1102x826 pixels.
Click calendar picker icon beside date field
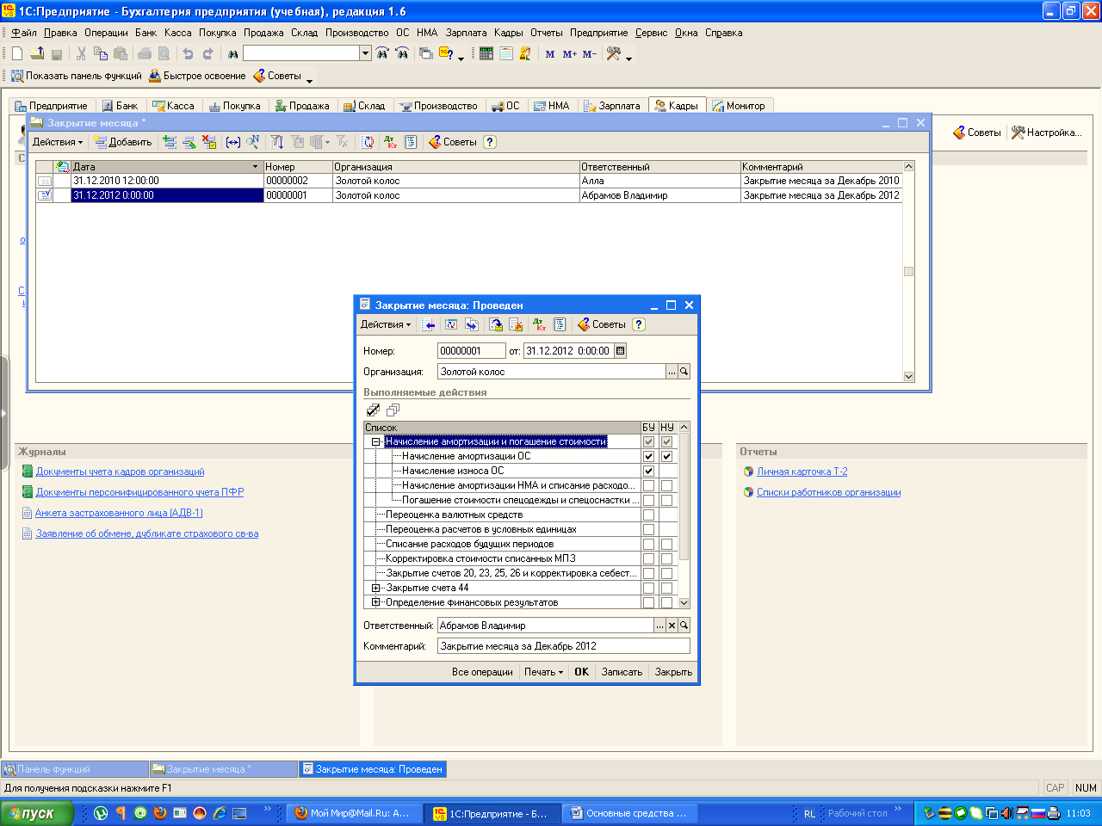pos(621,351)
